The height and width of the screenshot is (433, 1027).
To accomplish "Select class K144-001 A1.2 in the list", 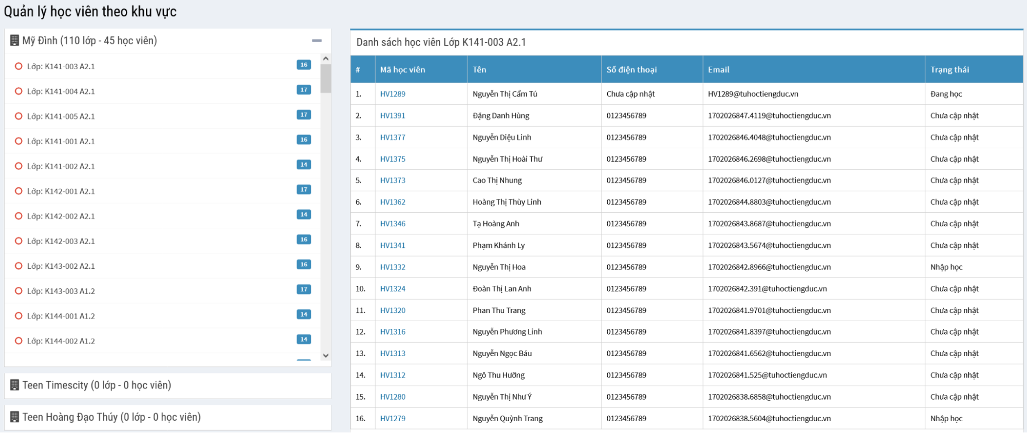I will click(61, 316).
